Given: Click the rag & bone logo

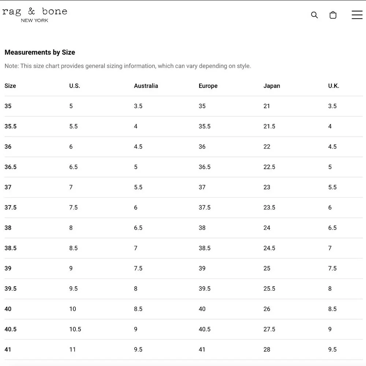Looking at the screenshot, I should [35, 14].
